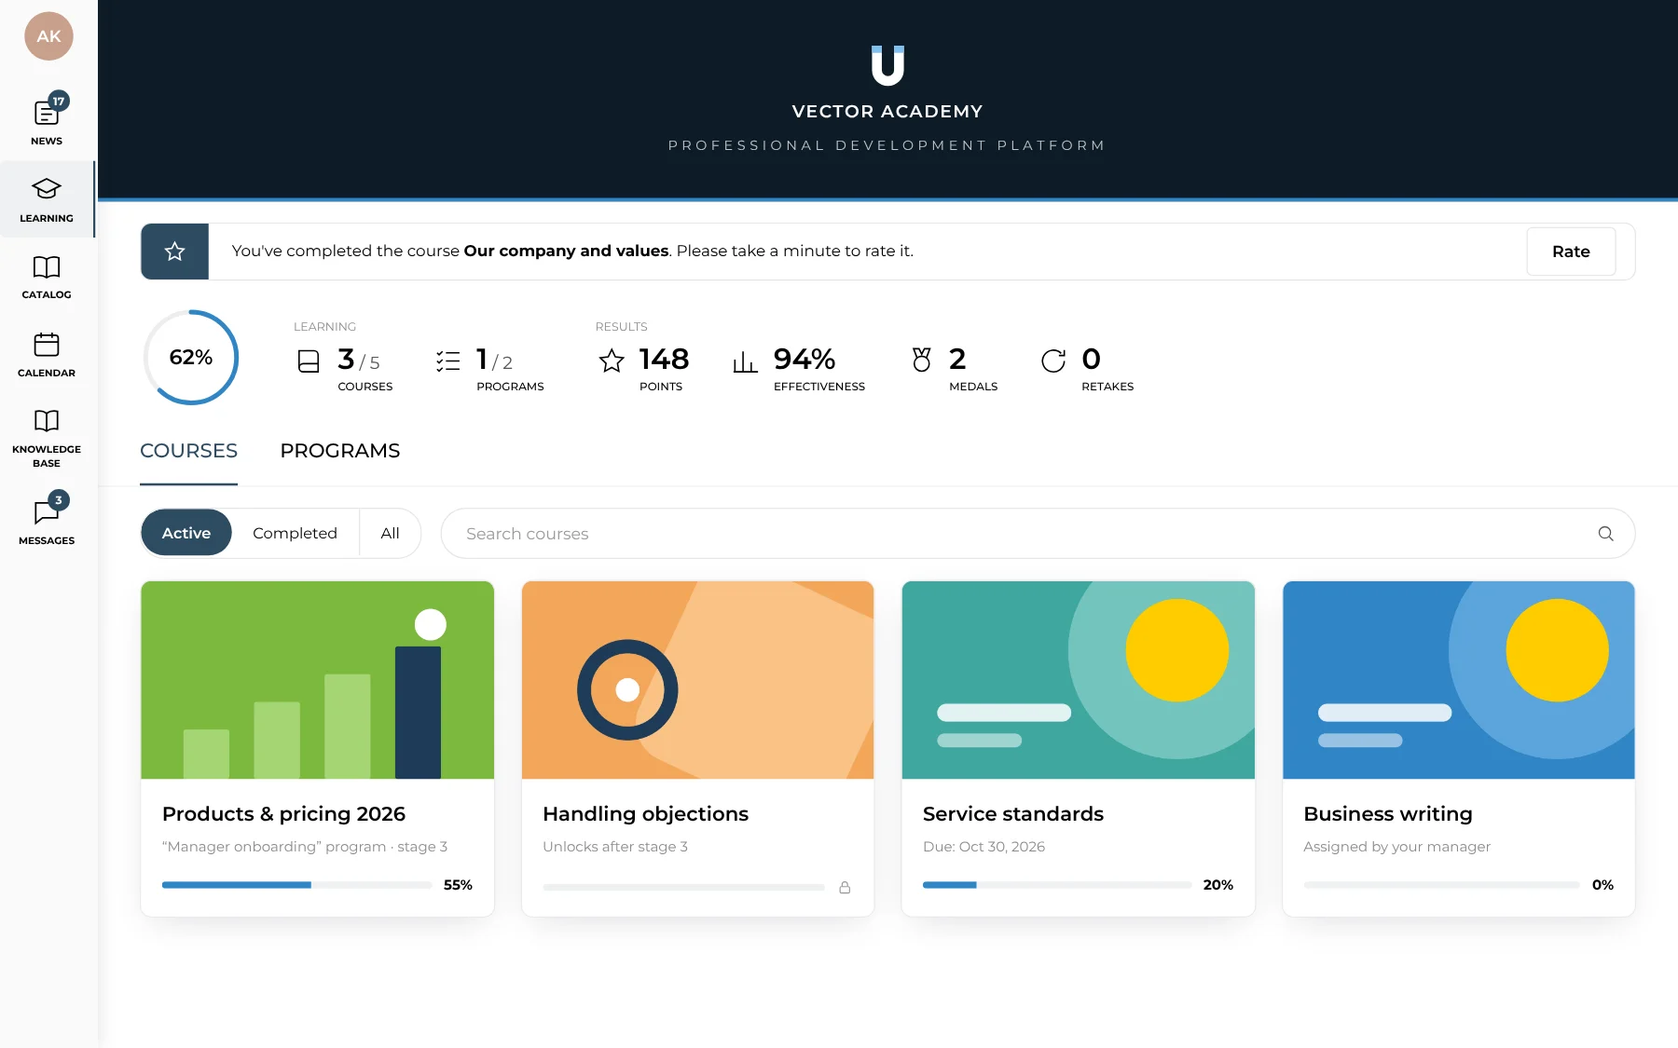
Task: Select the Active courses filter
Action: [186, 533]
